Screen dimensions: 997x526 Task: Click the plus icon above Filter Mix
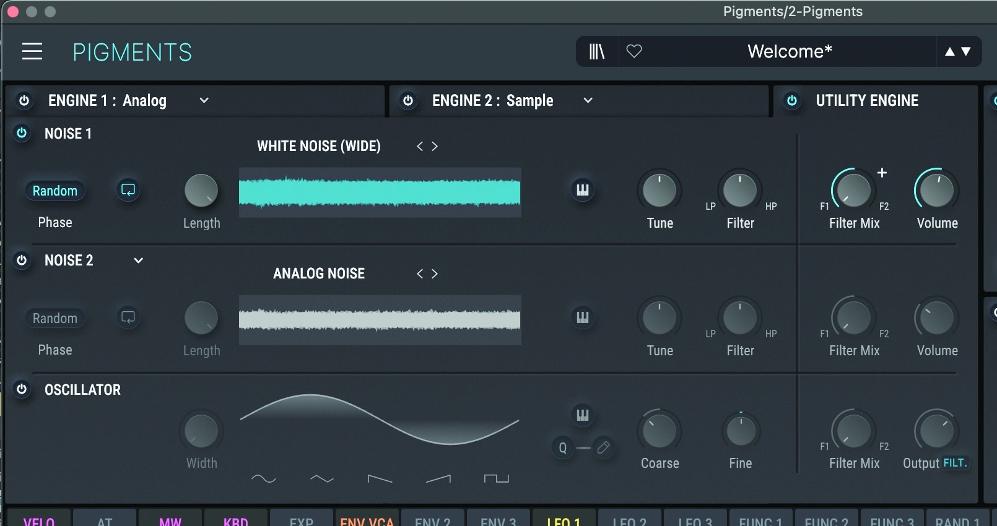tap(882, 173)
